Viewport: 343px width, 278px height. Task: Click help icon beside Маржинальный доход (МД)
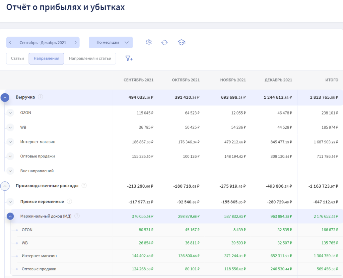(77, 216)
